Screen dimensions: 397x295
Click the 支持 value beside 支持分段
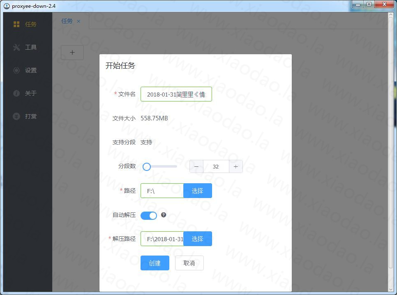(146, 142)
